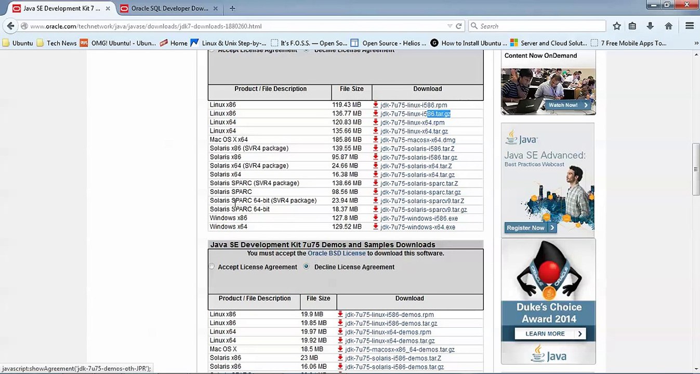Click the Watch Now button

(x=568, y=105)
